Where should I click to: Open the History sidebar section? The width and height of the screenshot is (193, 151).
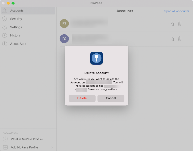coord(28,35)
